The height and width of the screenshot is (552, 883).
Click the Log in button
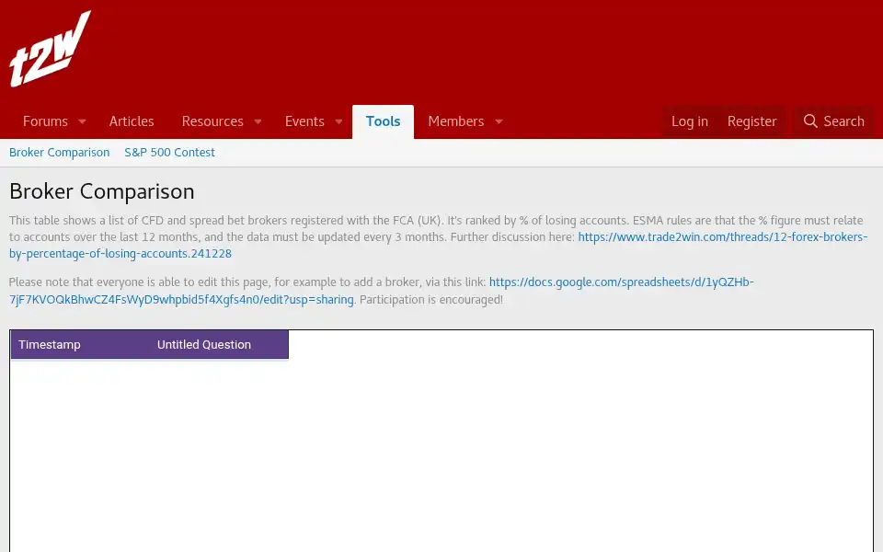pos(689,121)
